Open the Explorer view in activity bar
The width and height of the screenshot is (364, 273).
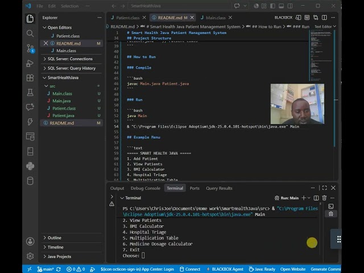click(x=30, y=19)
